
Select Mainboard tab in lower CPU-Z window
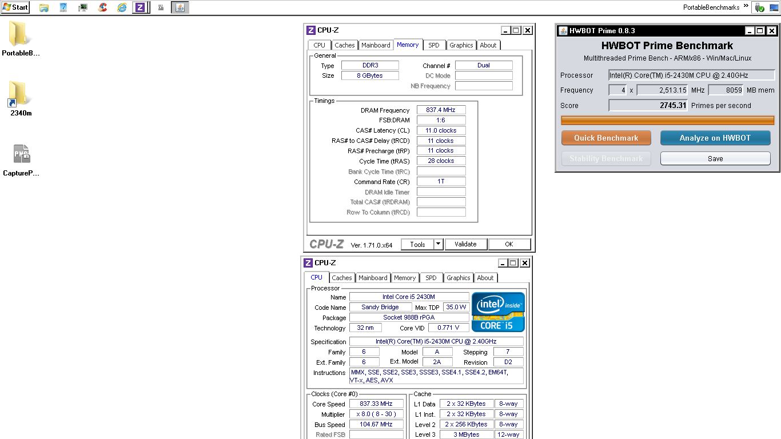(x=373, y=278)
